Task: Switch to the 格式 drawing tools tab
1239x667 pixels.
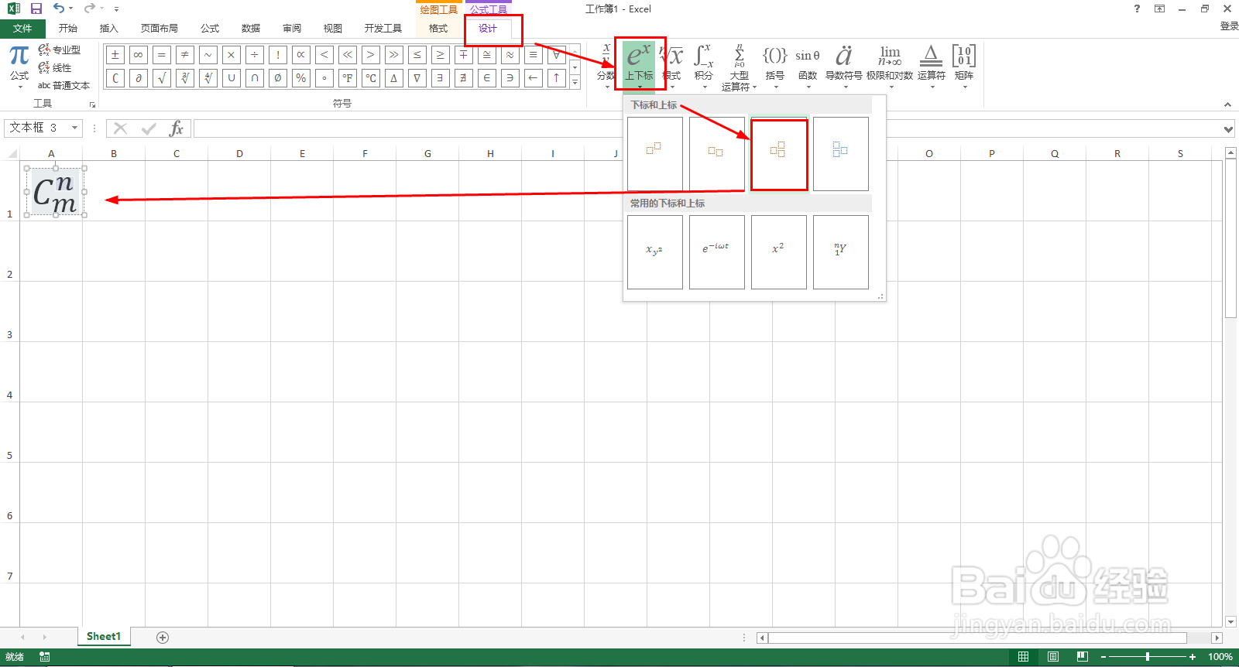Action: (x=438, y=29)
